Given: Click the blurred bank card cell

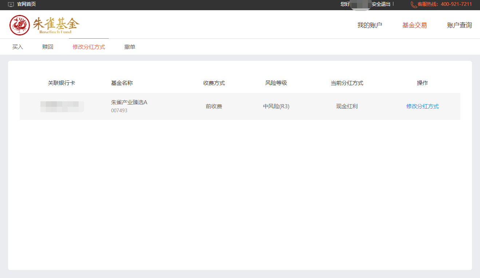Looking at the screenshot, I should tap(62, 106).
